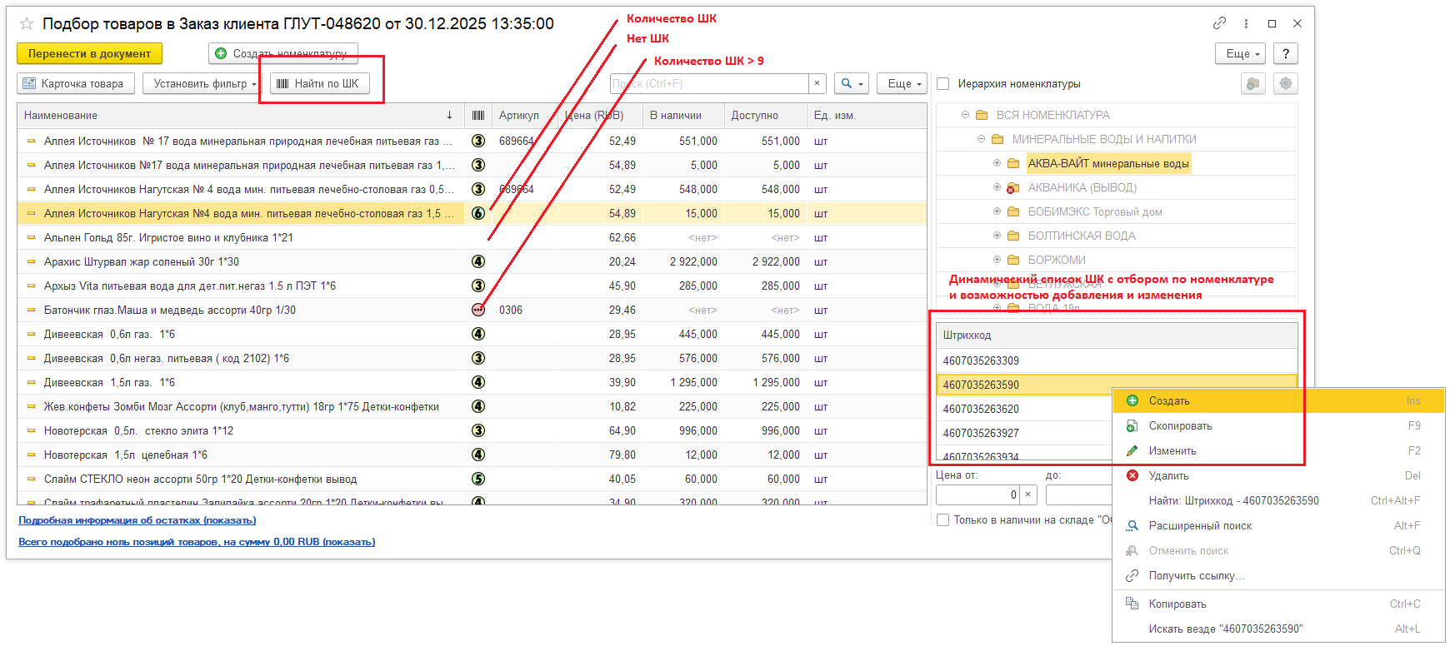This screenshot has width=1450, height=646.
Task: Open help with the question mark button
Action: pos(1286,53)
